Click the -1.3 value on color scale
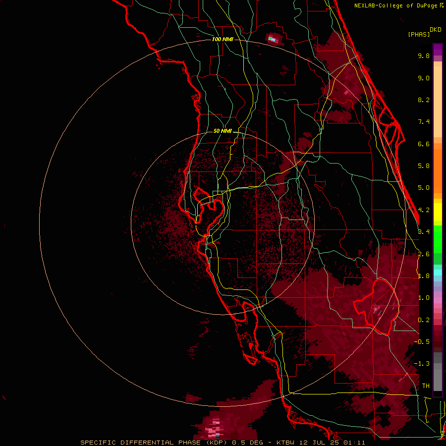 coord(422,364)
